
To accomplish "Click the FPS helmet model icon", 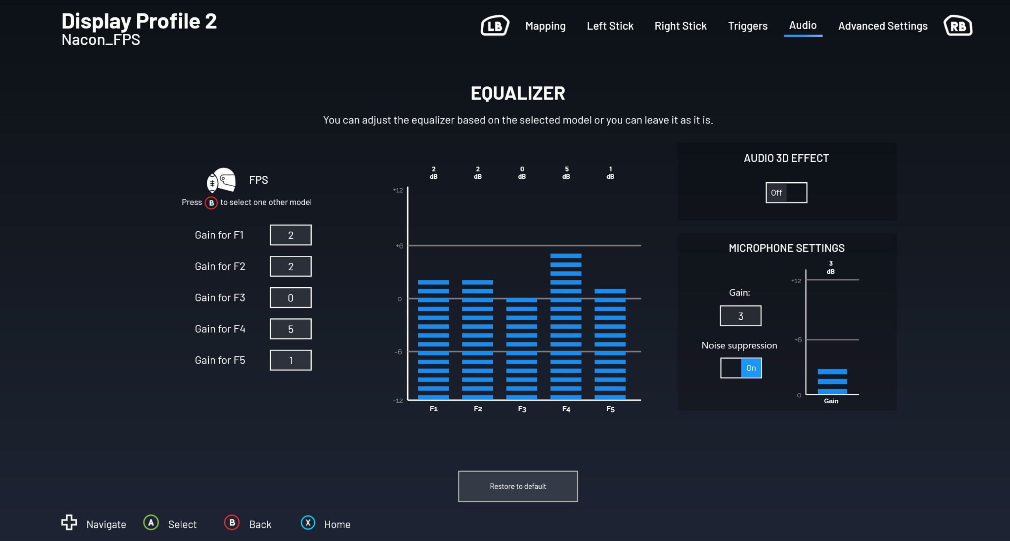I will (221, 180).
